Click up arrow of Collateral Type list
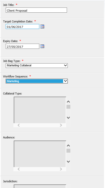This screenshot has height=188, width=105. tap(68, 102)
